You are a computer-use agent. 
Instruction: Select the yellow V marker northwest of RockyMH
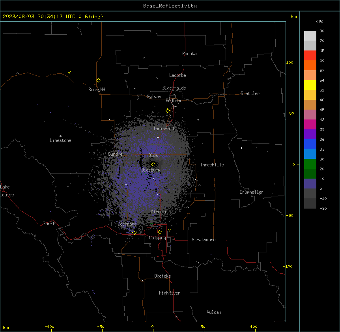(69, 73)
